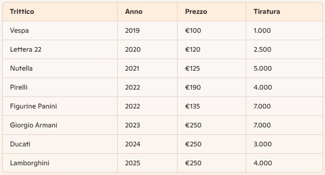The height and width of the screenshot is (175, 325).
Task: Click the Ducati table cell
Action: point(60,144)
